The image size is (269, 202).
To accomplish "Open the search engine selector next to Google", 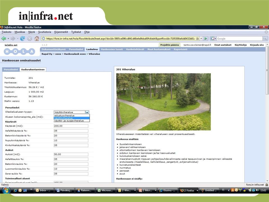I will pyautogui.click(x=213, y=39).
